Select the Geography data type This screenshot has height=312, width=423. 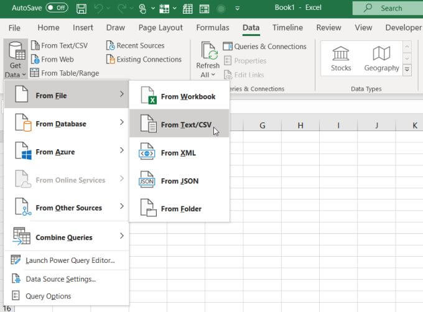(x=381, y=58)
